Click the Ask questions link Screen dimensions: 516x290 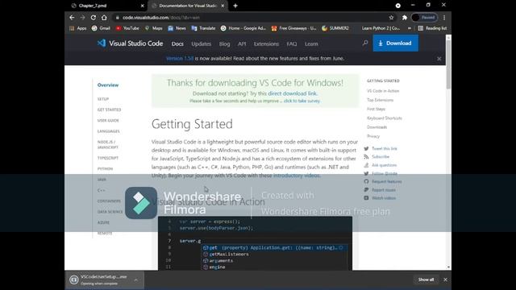coord(381,165)
